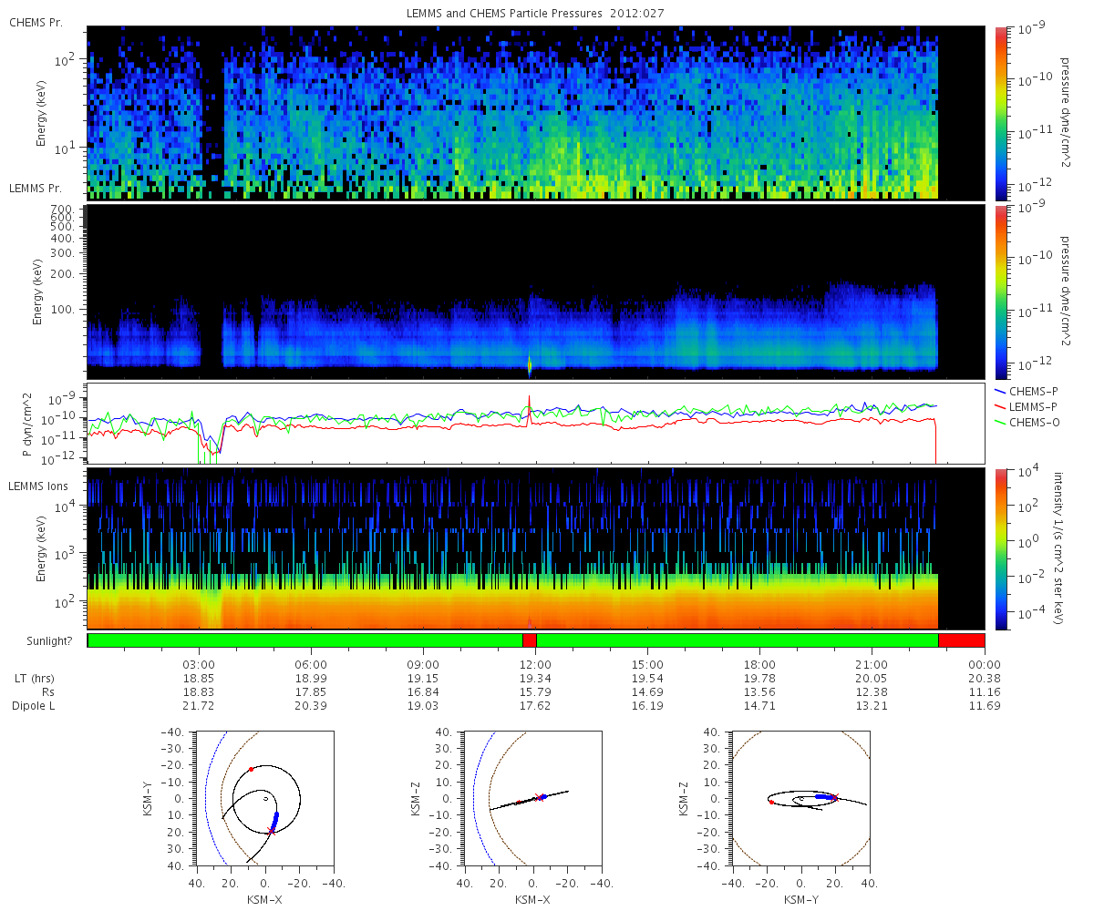Click the Rs value 18.83
This screenshot has height=911, width=1094.
pyautogui.click(x=199, y=692)
